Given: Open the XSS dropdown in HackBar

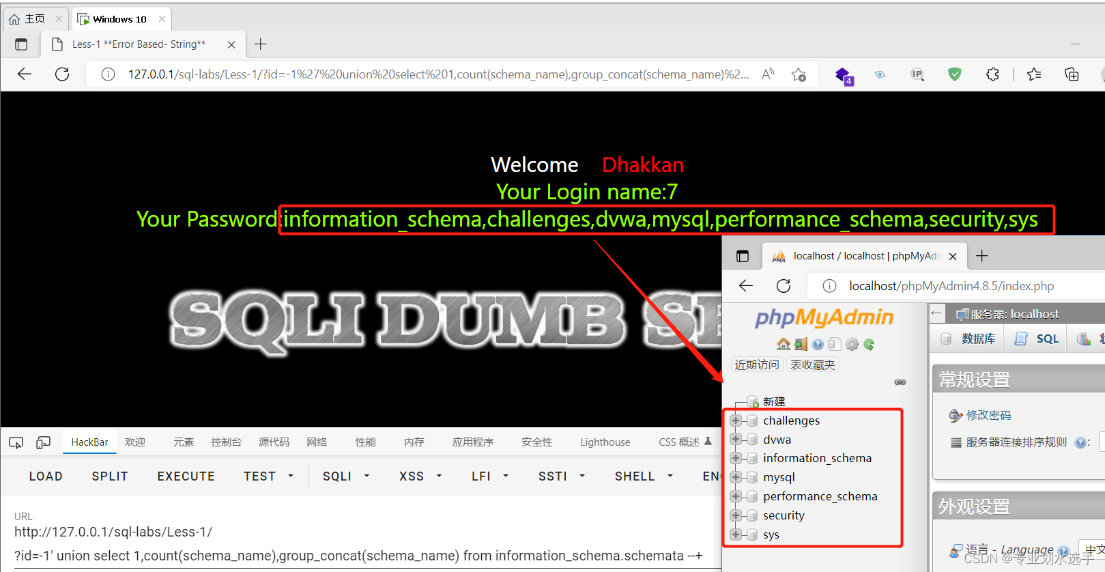Looking at the screenshot, I should pyautogui.click(x=420, y=476).
